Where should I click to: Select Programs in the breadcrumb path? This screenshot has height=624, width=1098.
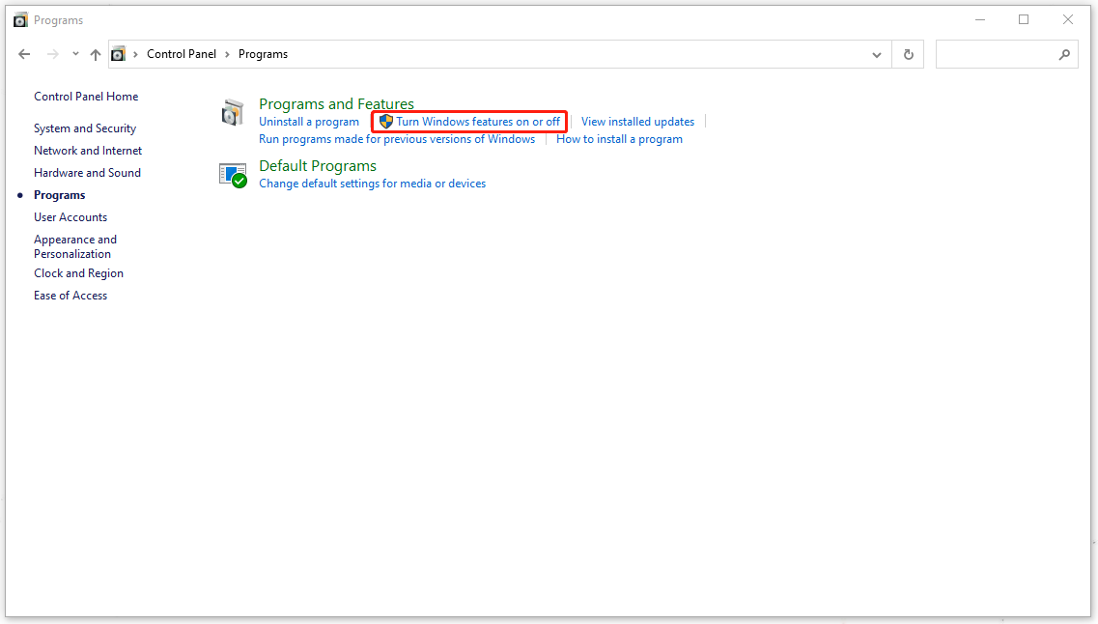point(262,54)
